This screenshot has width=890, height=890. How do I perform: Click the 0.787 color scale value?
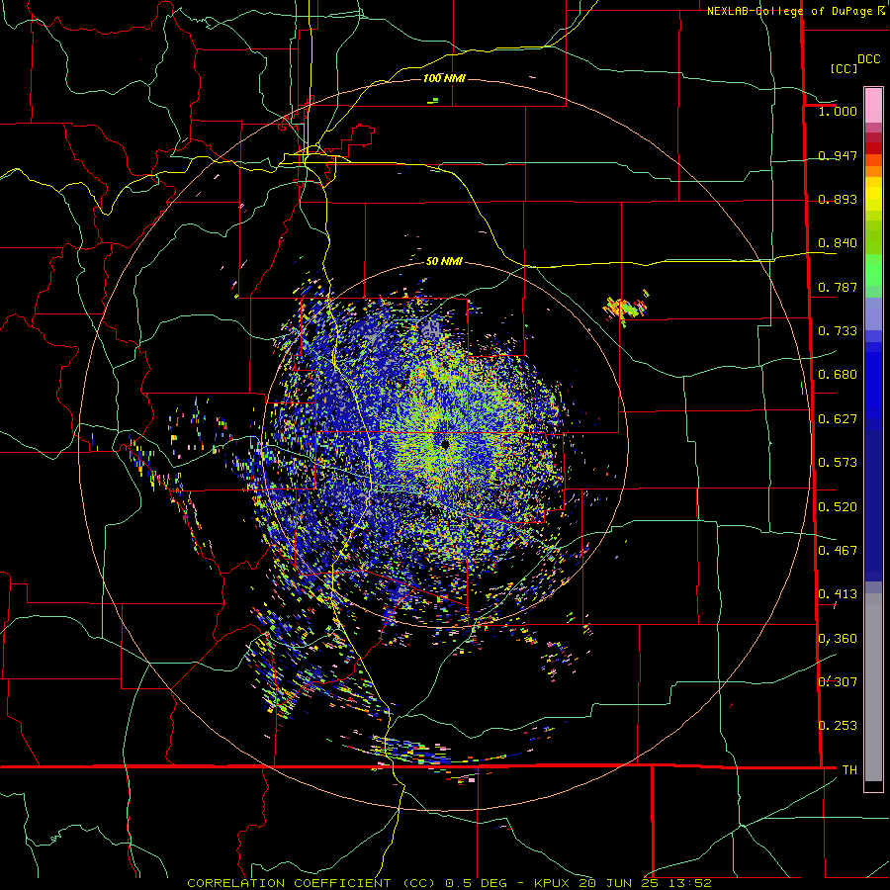838,287
